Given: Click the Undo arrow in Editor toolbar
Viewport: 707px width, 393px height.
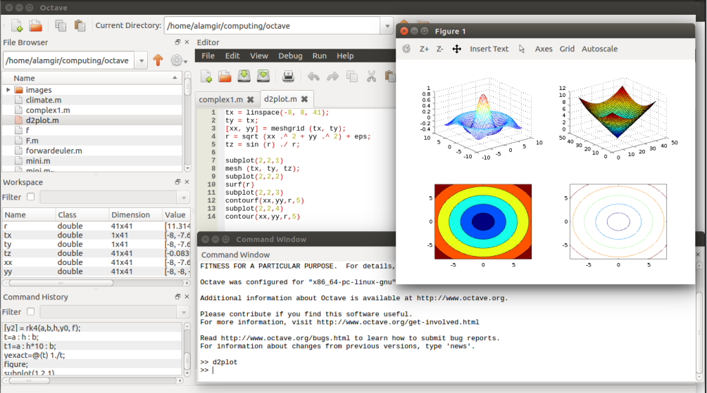Looking at the screenshot, I should pyautogui.click(x=313, y=76).
